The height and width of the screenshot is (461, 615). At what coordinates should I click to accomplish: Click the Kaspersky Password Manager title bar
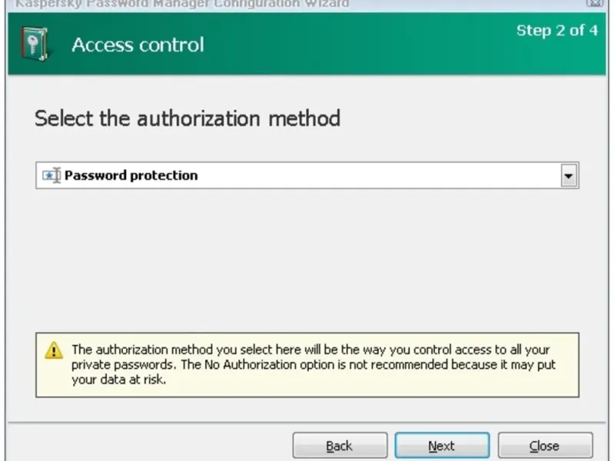click(182, 3)
